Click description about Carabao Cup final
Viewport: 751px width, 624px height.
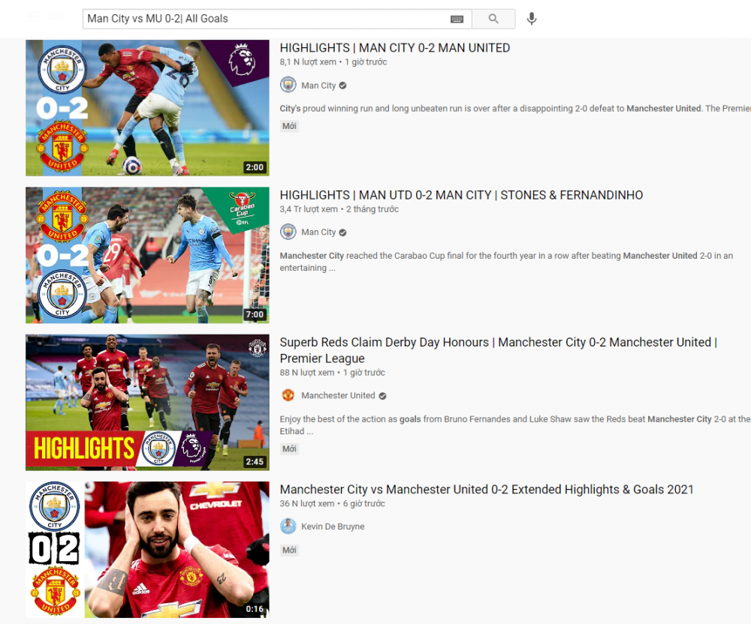506,262
